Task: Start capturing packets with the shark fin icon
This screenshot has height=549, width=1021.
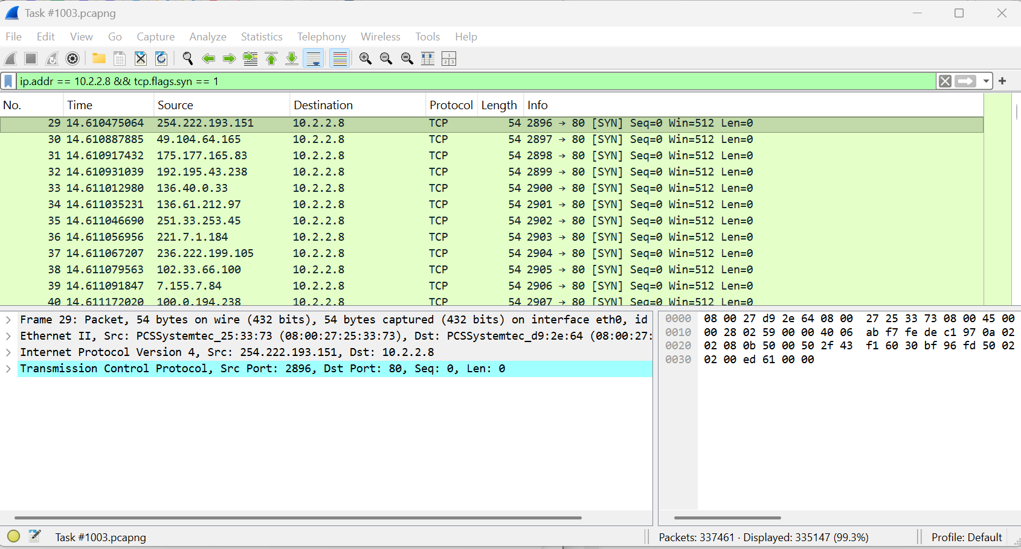Action: tap(10, 59)
